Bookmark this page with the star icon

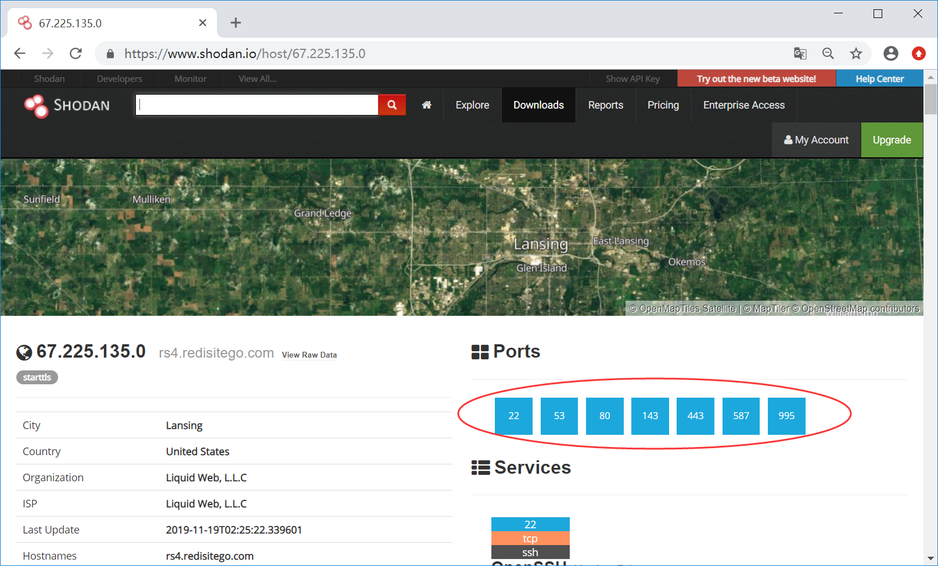pos(856,53)
